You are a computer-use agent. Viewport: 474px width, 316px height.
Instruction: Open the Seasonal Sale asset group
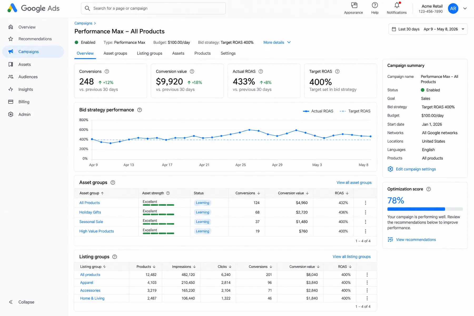point(91,222)
